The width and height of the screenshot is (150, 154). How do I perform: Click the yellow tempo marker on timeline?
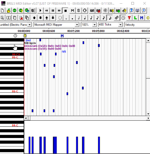tap(25, 36)
